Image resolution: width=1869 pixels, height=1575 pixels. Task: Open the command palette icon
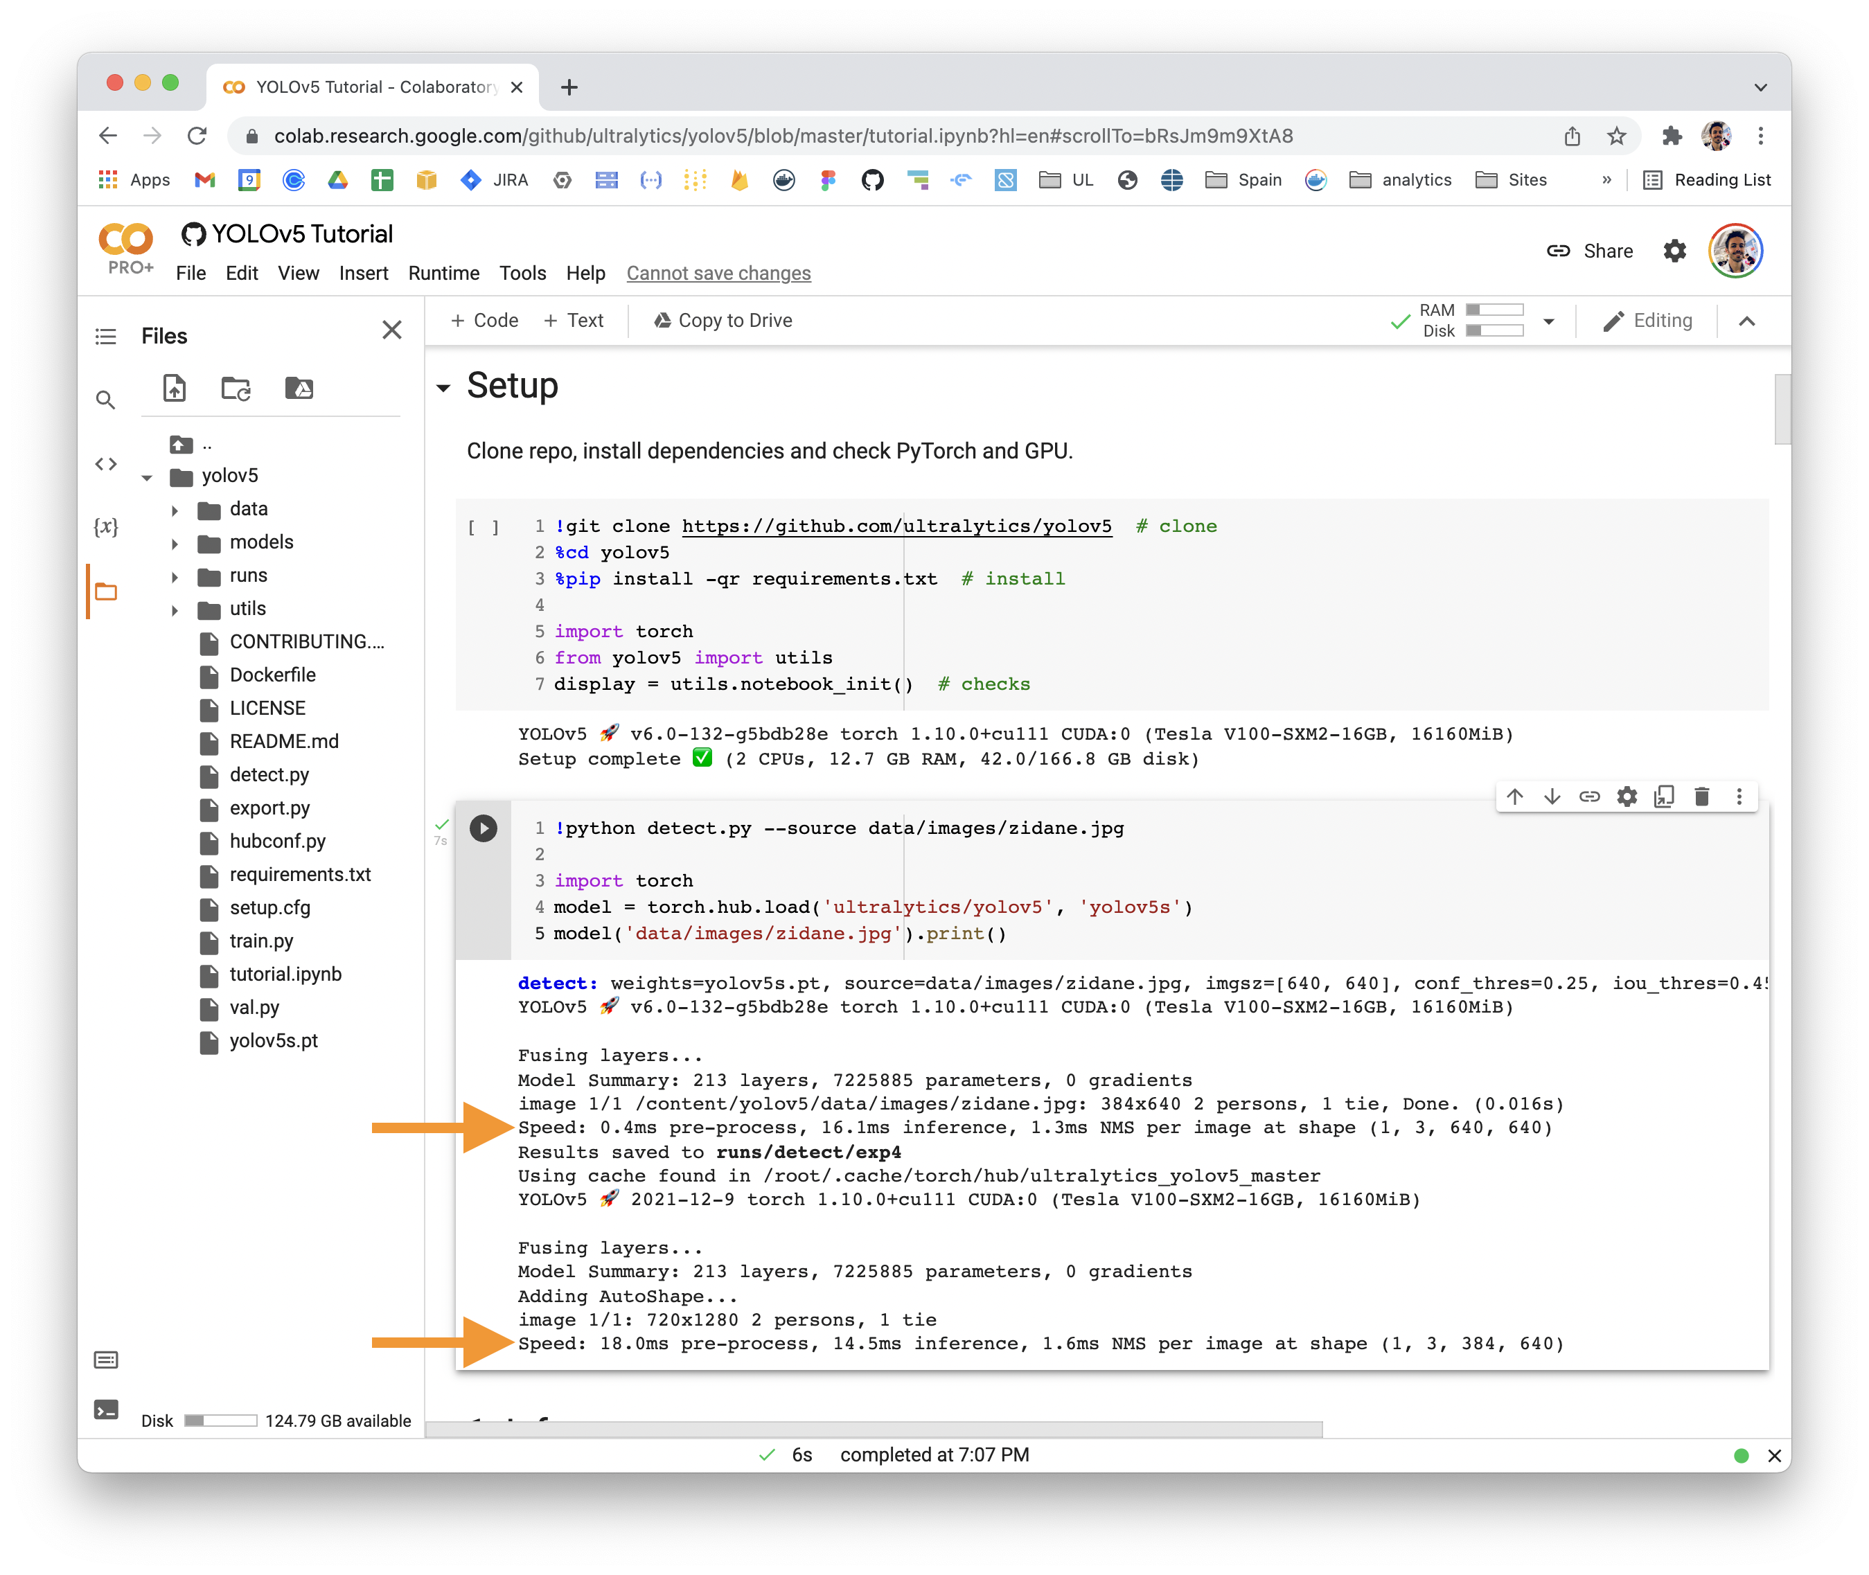(106, 1360)
